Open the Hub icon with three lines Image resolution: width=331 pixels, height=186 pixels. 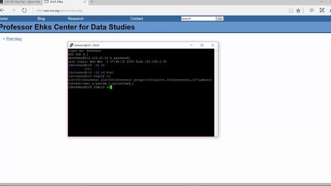pos(312,10)
